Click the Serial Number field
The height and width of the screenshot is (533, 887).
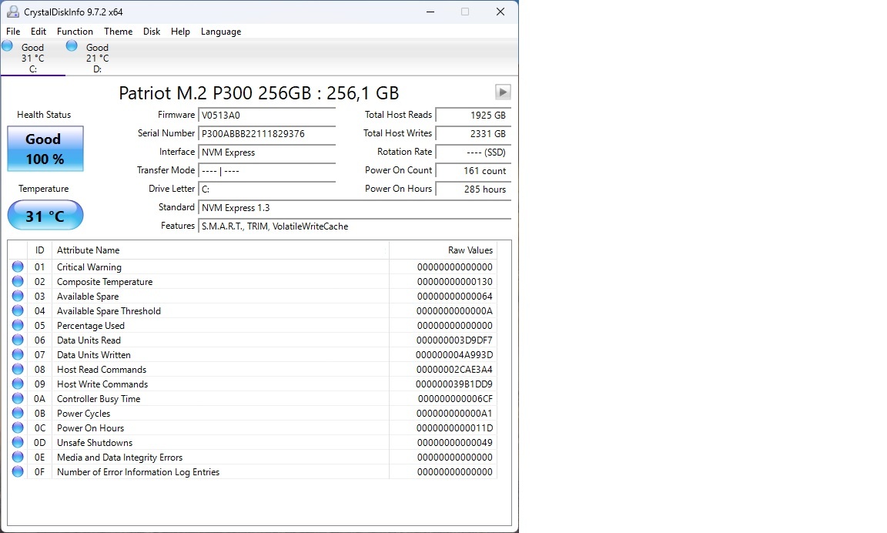coord(267,133)
